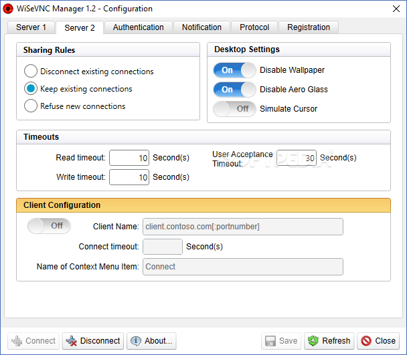
Task: Click the Save button label
Action: pos(288,341)
